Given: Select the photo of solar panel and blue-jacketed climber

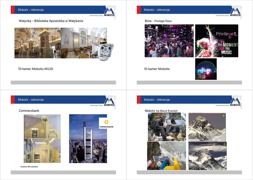Looking at the screenshot, I should point(167,156).
